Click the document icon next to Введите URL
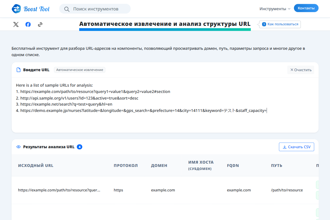Screen dimensions: 330x220 tap(19, 70)
